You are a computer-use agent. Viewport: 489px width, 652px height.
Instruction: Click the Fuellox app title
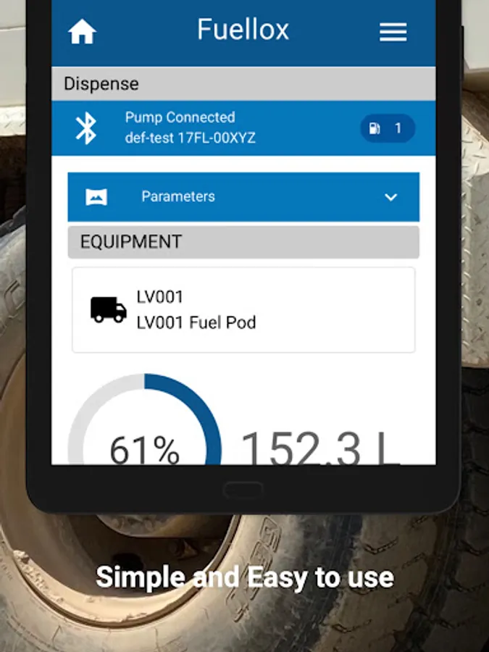point(243,30)
